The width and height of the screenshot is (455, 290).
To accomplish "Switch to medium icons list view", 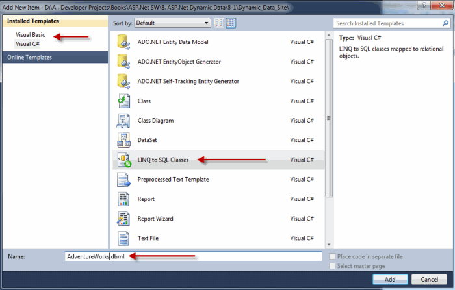I will tap(231, 23).
